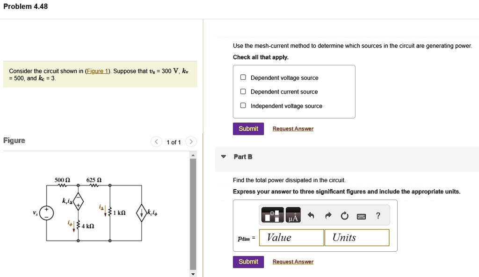Click Request Answer under Part B

293,262
